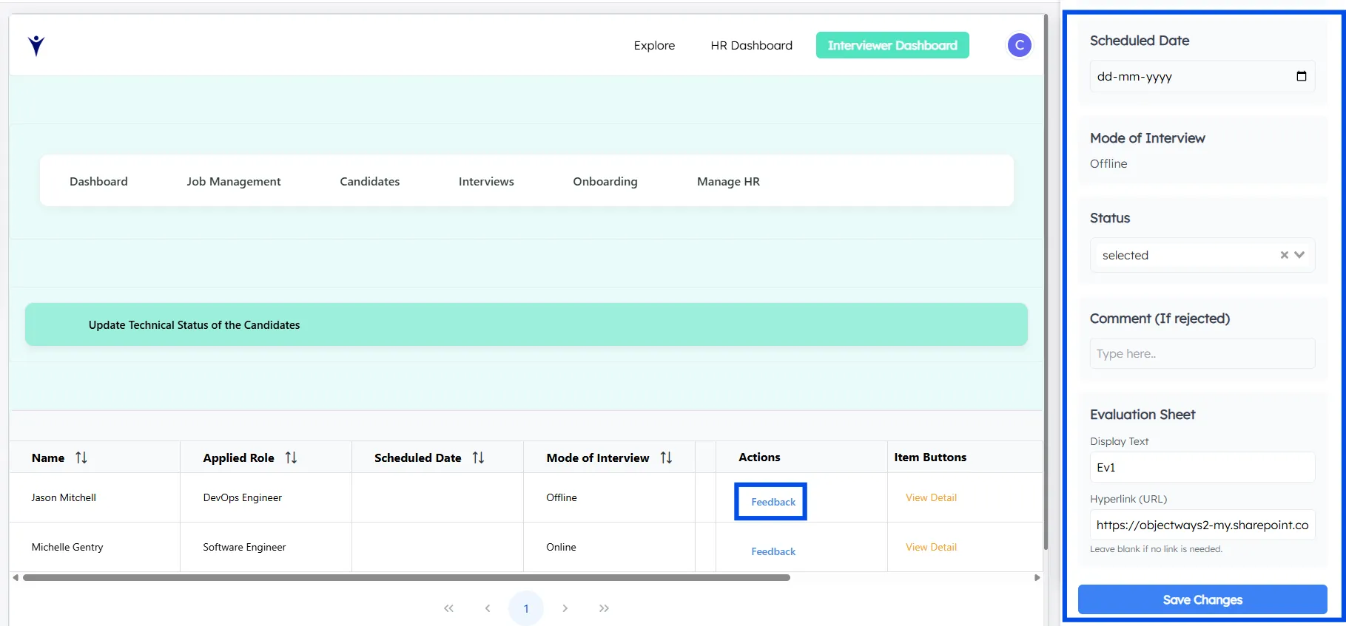This screenshot has width=1346, height=626.
Task: Sort table by Mode of Interview
Action: click(666, 457)
